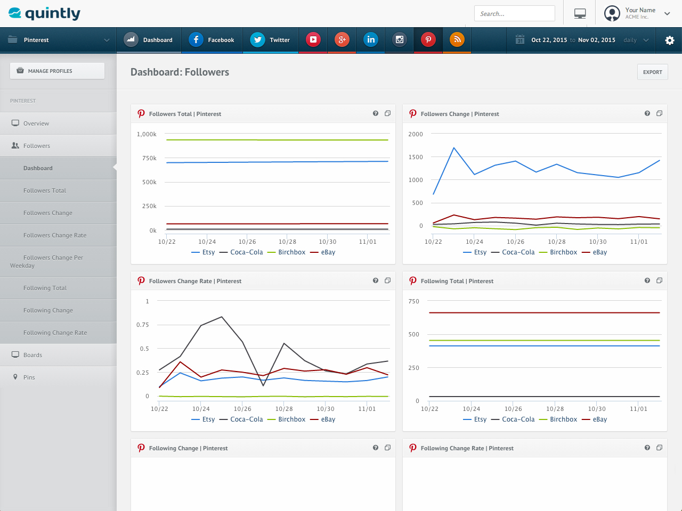Open help for Followers Total widget
The width and height of the screenshot is (682, 511).
tap(376, 113)
